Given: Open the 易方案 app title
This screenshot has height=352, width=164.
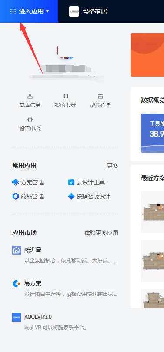Looking at the screenshot, I should pos(33,283).
